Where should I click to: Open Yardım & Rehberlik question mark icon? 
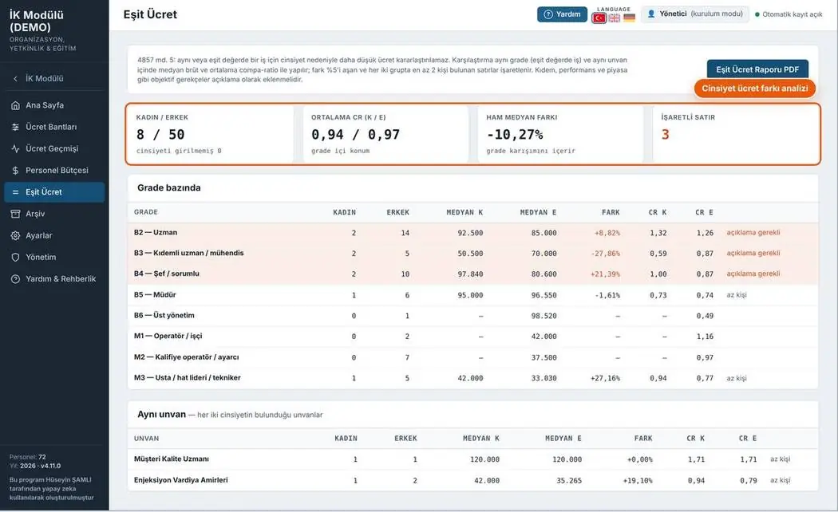tap(15, 278)
